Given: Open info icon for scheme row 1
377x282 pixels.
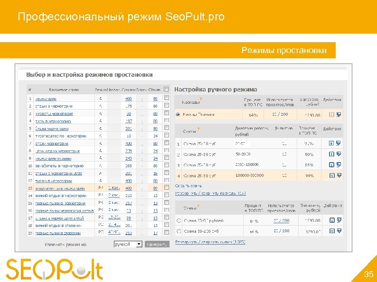Looking at the screenshot, I should point(331,143).
